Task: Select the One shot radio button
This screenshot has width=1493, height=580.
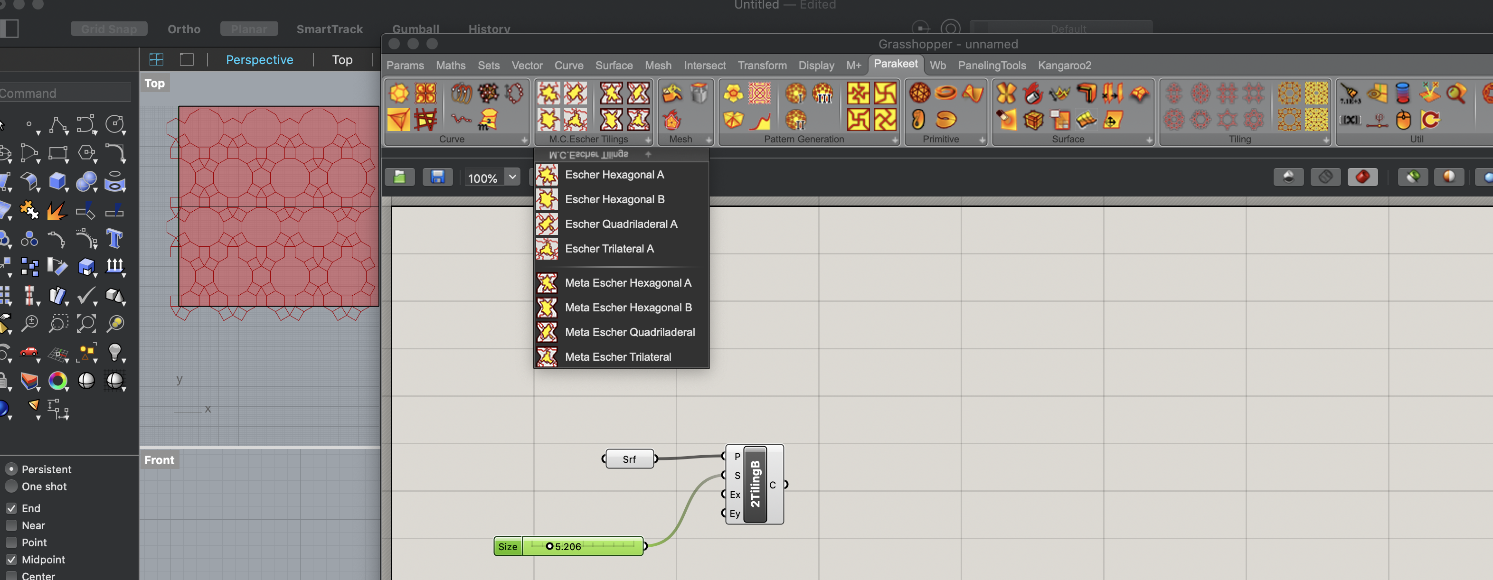Action: [11, 486]
